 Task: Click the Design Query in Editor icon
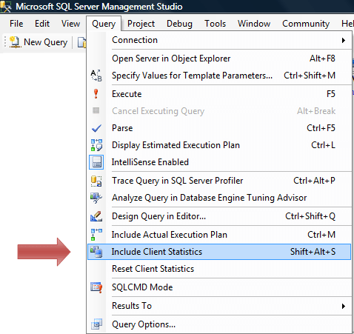(96, 216)
